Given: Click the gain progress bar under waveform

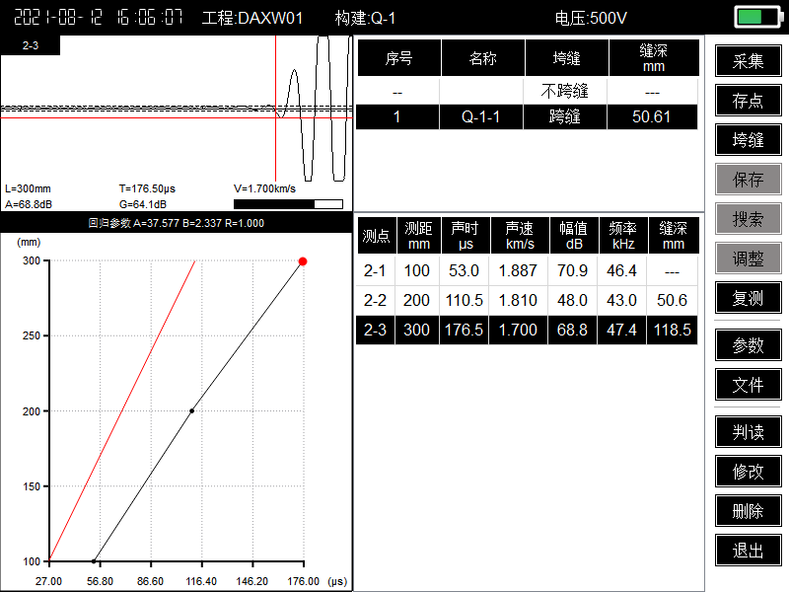Looking at the screenshot, I should (x=288, y=204).
